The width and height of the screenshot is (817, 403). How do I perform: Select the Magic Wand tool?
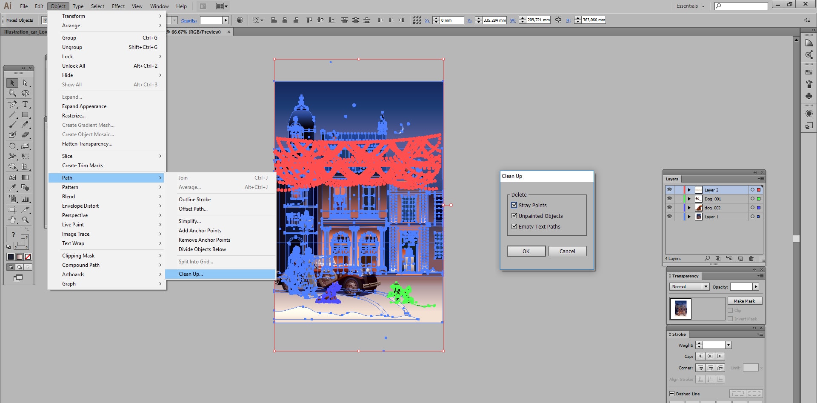[x=12, y=93]
